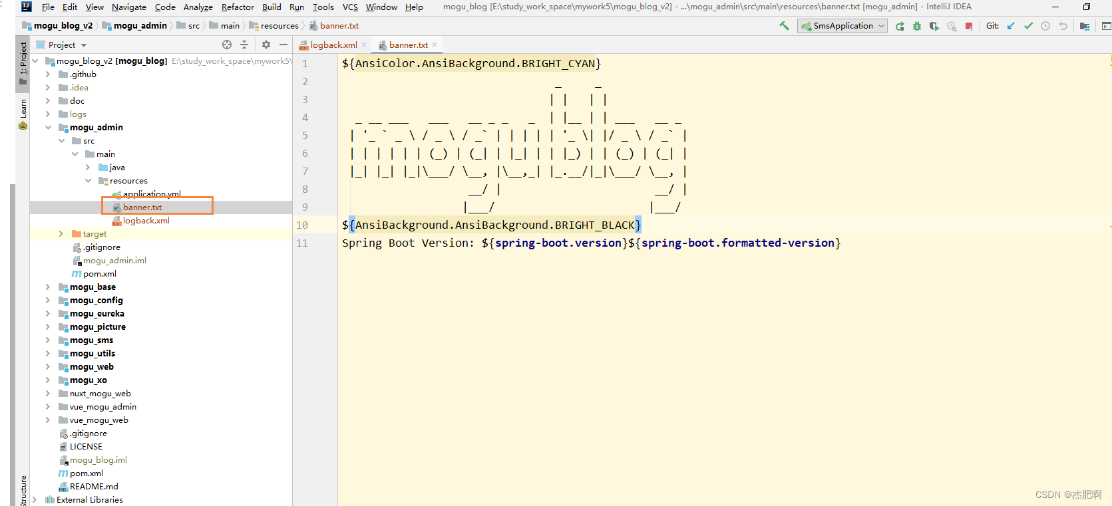Expand the java folder node
Image resolution: width=1112 pixels, height=506 pixels.
point(88,167)
